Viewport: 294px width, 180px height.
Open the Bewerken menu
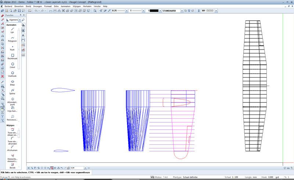tap(19, 6)
